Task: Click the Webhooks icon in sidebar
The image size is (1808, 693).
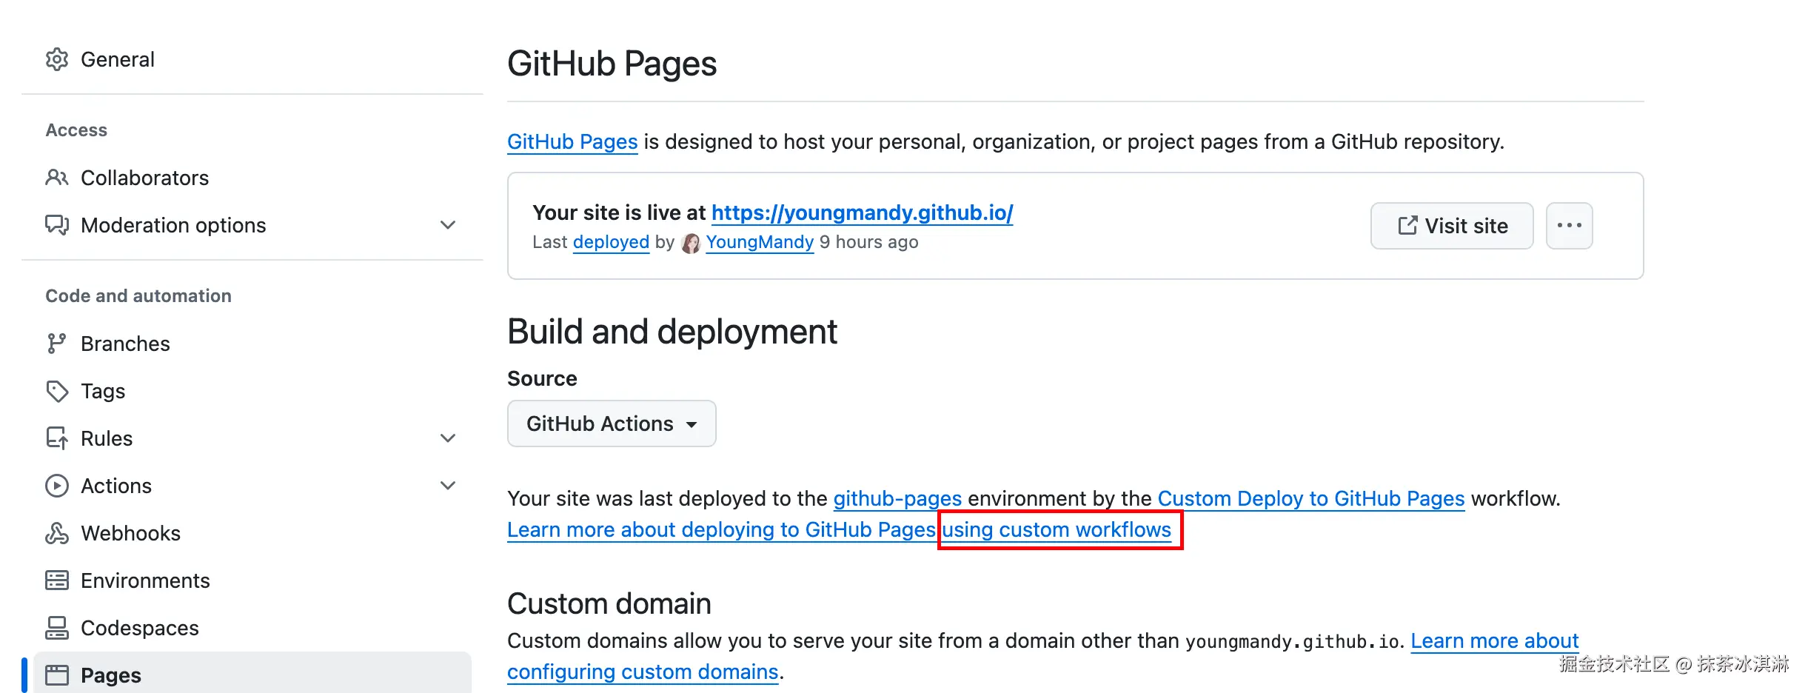Action: pyautogui.click(x=57, y=533)
